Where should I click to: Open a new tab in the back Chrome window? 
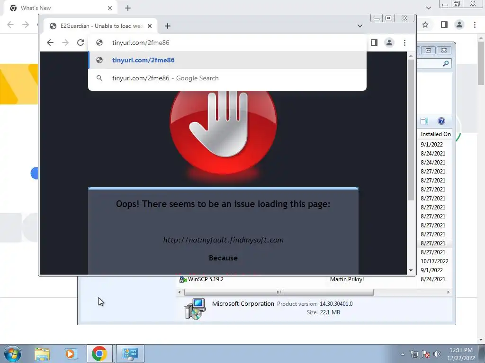tap(128, 8)
